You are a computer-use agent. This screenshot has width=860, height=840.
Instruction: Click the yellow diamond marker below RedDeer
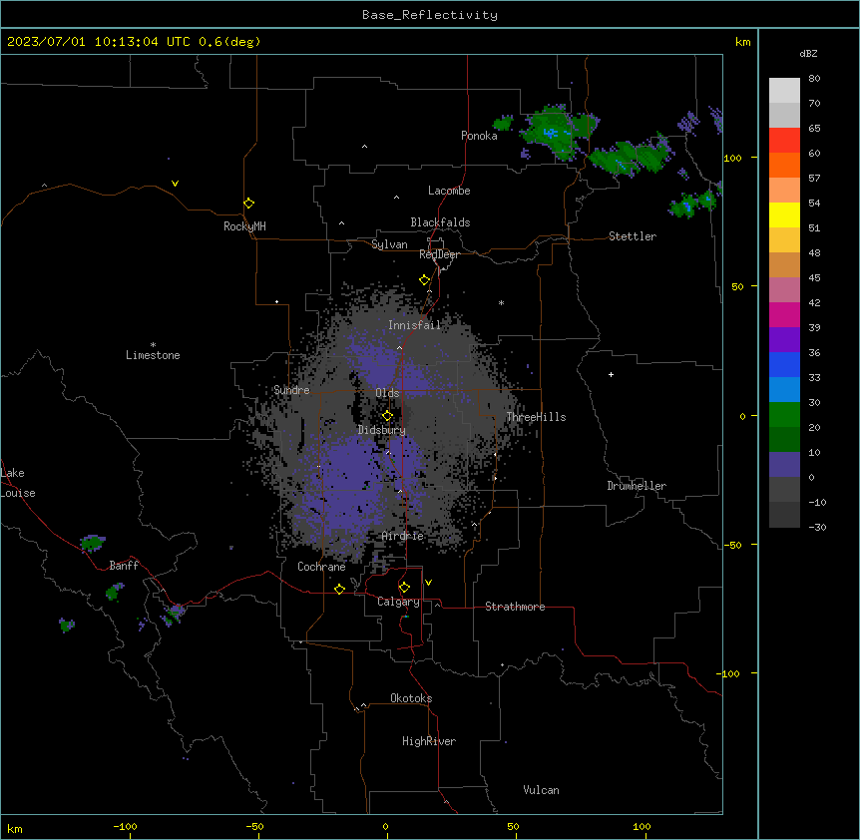[425, 280]
